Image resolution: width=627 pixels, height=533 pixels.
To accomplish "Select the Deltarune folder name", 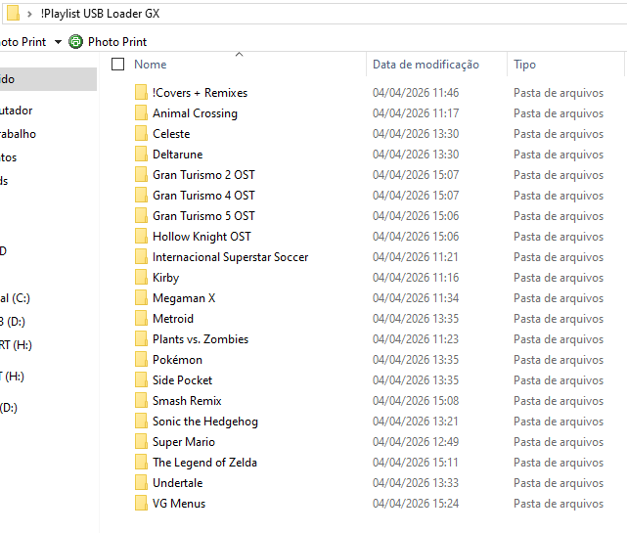I will (178, 154).
